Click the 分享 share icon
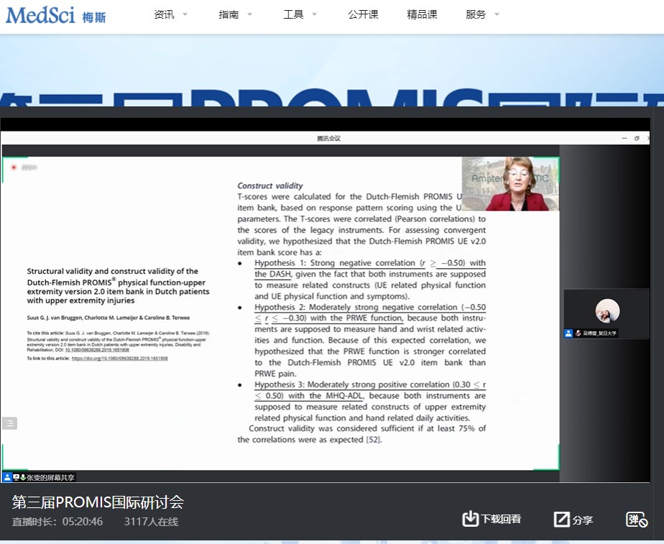This screenshot has width=664, height=544. [x=561, y=520]
